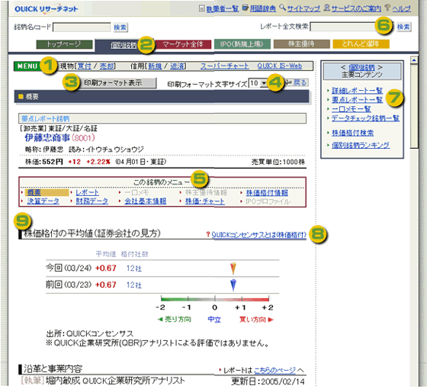Open the 印刷フォーマット文字サイズ dropdown
This screenshot has height=389, width=427.
258,83
